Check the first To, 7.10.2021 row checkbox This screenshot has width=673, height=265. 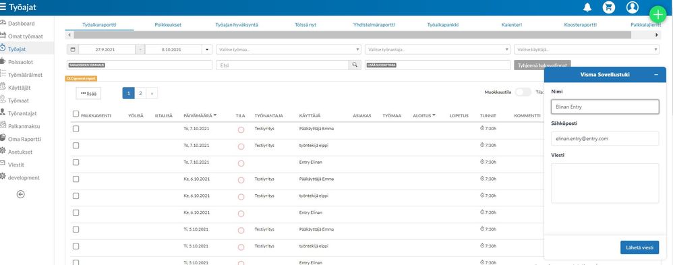tap(76, 128)
